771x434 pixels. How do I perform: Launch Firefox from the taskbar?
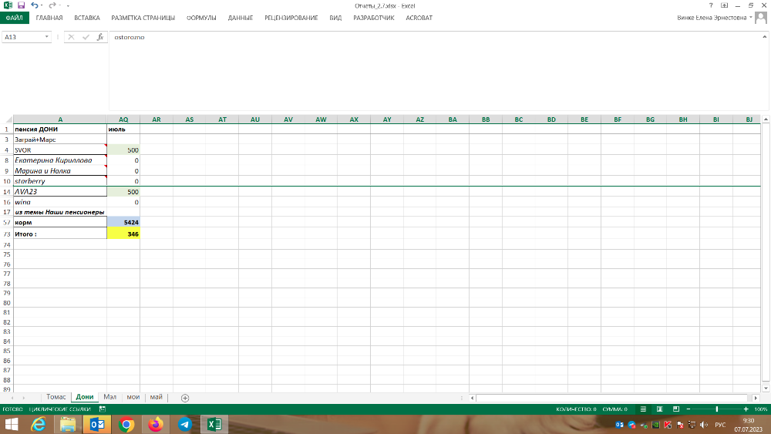(156, 424)
